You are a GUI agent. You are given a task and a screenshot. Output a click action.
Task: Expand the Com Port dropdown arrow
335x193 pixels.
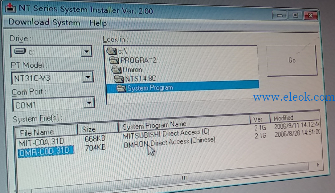coord(89,103)
